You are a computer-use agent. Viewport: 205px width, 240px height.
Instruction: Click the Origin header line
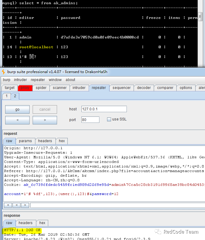(x=33, y=148)
